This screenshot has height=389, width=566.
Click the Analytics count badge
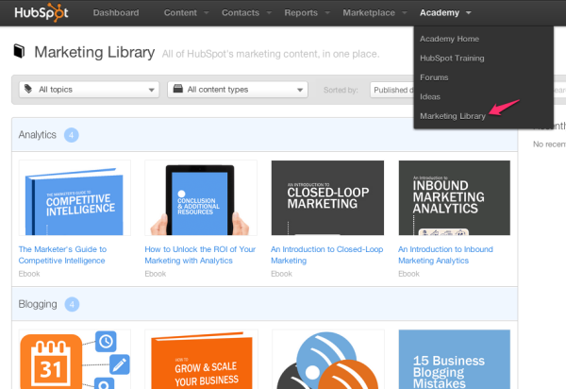72,135
